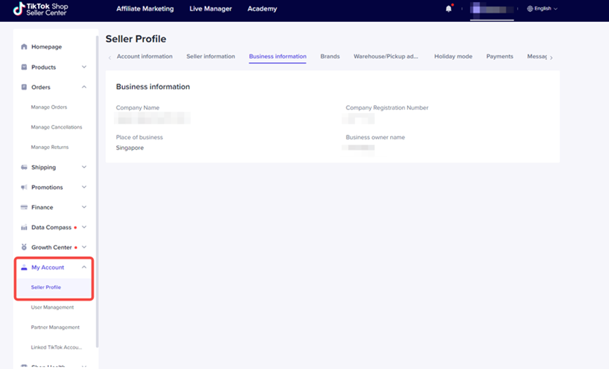
Task: Open Partner Management in the sidebar
Action: [x=55, y=327]
